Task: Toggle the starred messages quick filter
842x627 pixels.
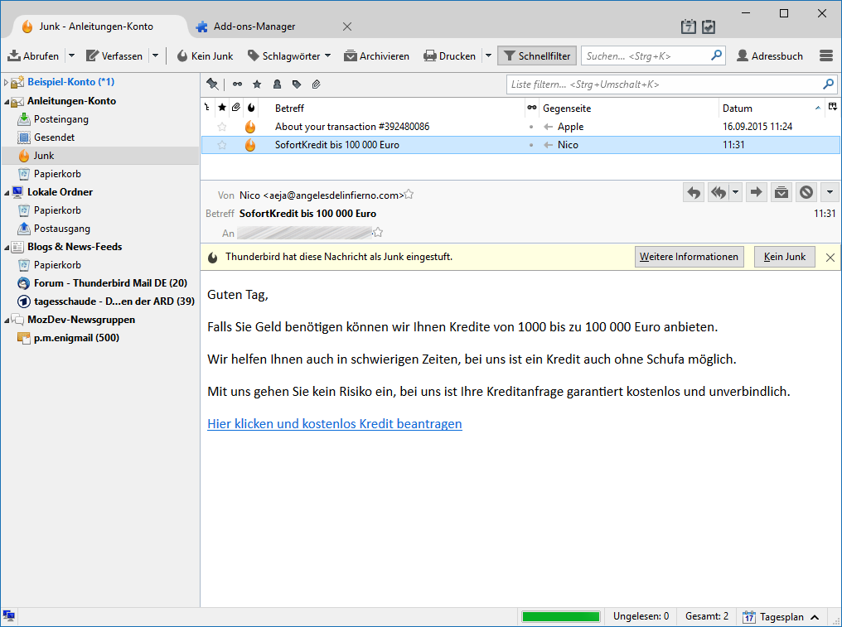Action: 257,84
